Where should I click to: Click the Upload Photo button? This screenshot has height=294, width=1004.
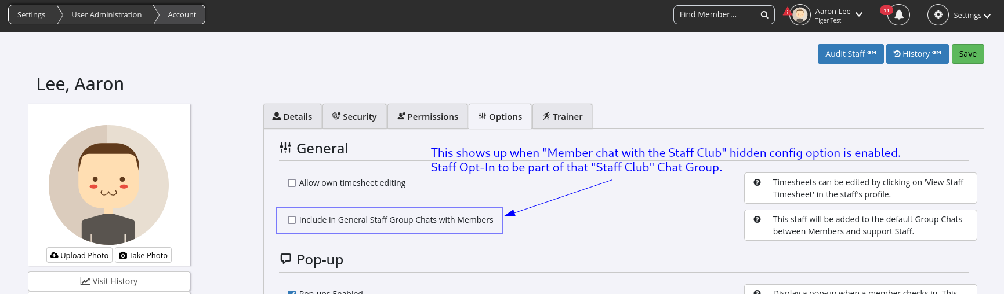coord(79,255)
